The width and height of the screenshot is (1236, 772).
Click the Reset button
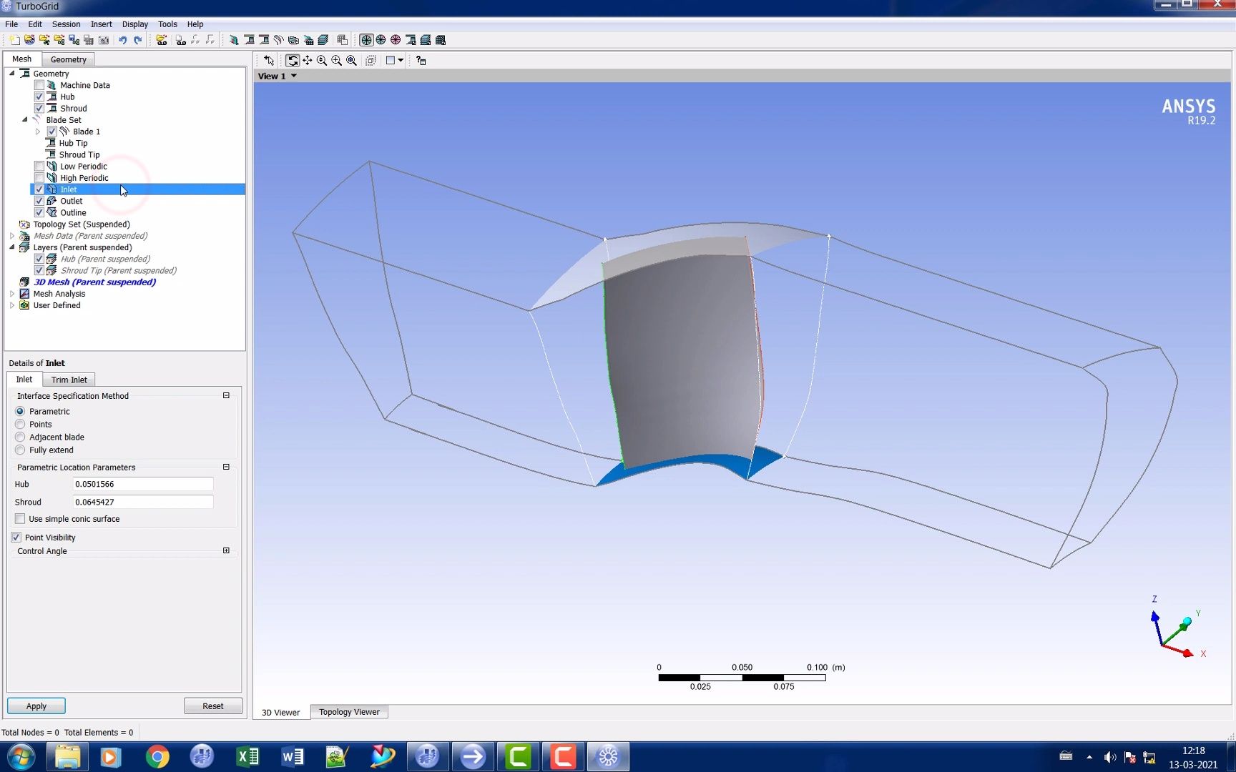tap(212, 706)
